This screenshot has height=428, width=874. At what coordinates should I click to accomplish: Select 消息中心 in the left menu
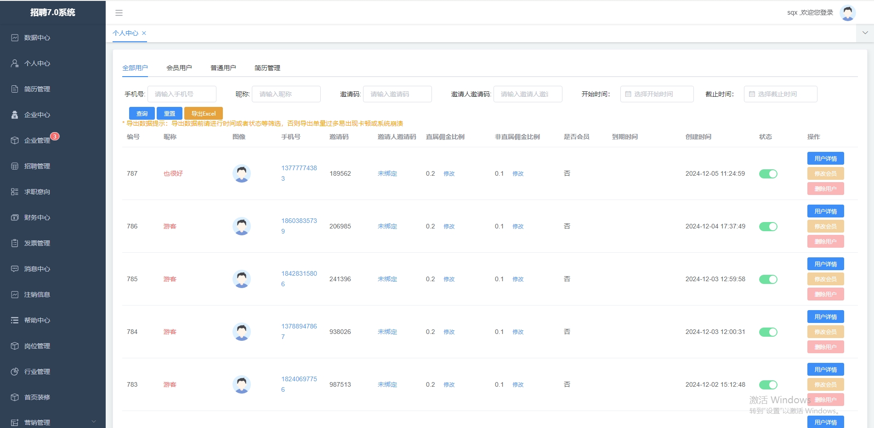37,269
